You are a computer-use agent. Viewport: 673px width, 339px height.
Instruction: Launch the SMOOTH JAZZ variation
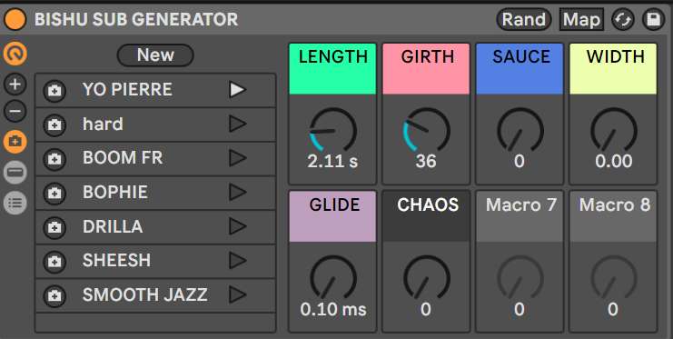[237, 294]
